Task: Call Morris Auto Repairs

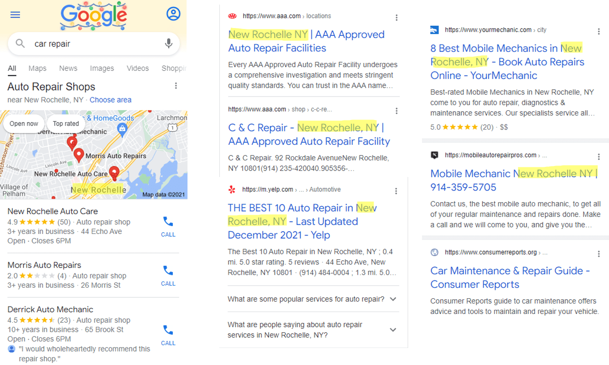Action: (168, 276)
